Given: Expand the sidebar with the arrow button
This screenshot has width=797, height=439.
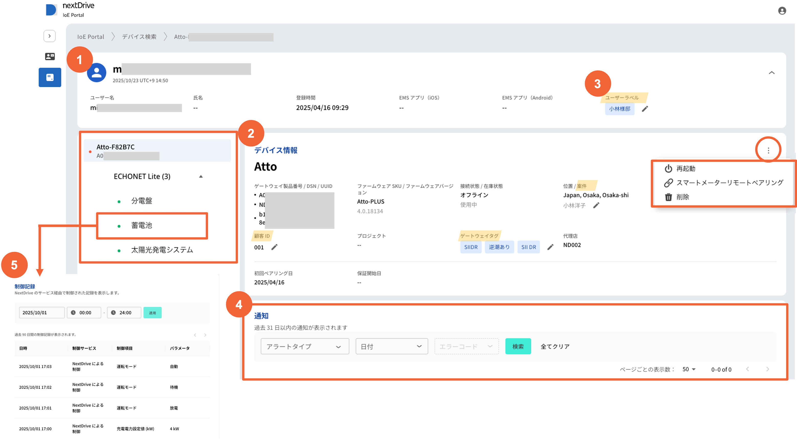Looking at the screenshot, I should pyautogui.click(x=50, y=36).
